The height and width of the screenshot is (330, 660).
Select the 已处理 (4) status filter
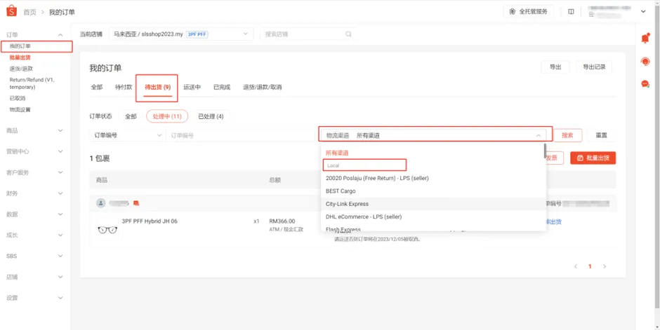click(211, 116)
